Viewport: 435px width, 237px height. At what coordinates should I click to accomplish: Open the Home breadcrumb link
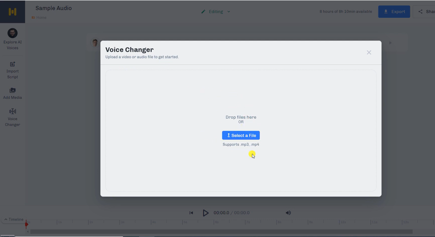point(39,17)
